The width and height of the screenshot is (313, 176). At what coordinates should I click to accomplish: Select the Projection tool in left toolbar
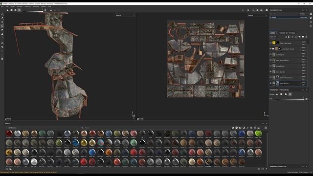click(x=2, y=22)
